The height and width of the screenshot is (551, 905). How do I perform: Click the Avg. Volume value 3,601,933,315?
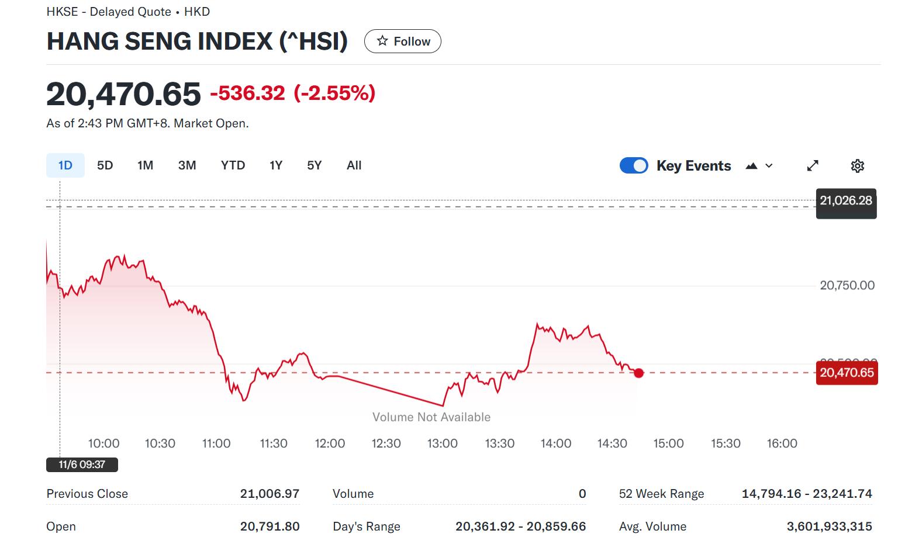pyautogui.click(x=829, y=526)
